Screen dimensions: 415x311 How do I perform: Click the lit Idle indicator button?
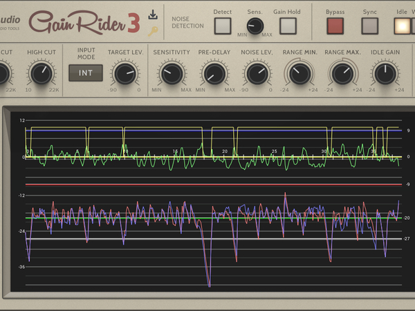click(403, 26)
